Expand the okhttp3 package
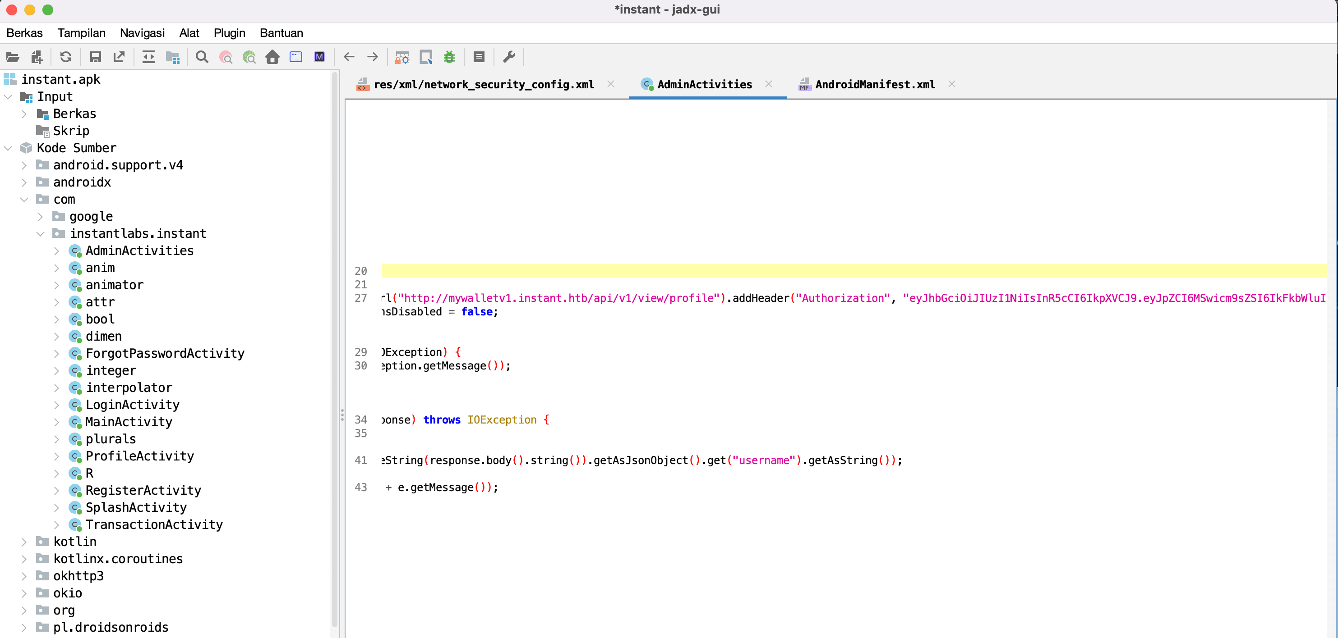This screenshot has height=638, width=1338. (24, 576)
